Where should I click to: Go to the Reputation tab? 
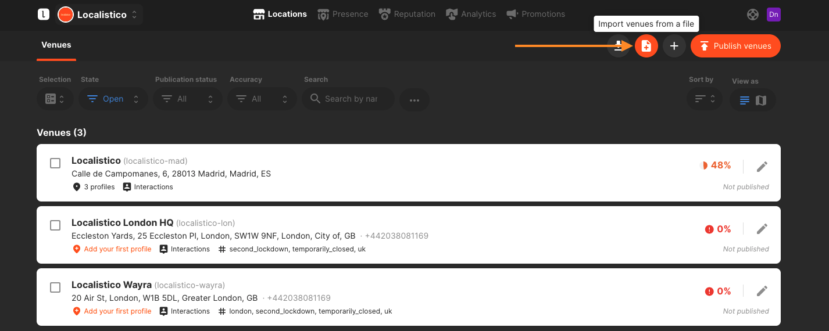(407, 14)
